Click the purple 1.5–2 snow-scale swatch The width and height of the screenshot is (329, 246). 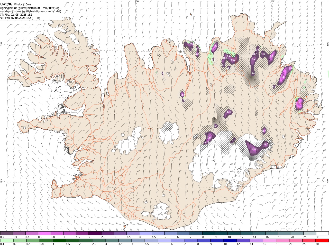point(82,233)
